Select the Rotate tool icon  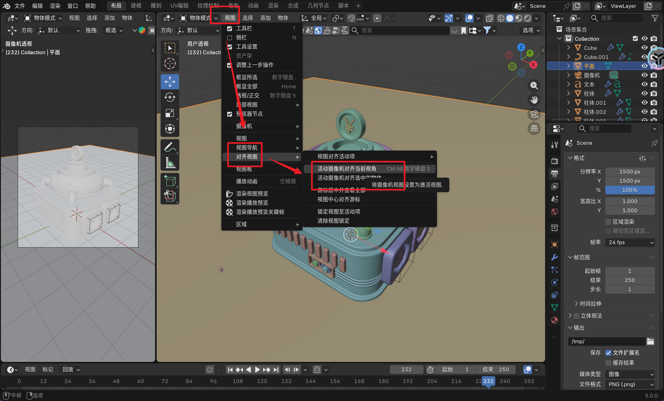point(170,97)
